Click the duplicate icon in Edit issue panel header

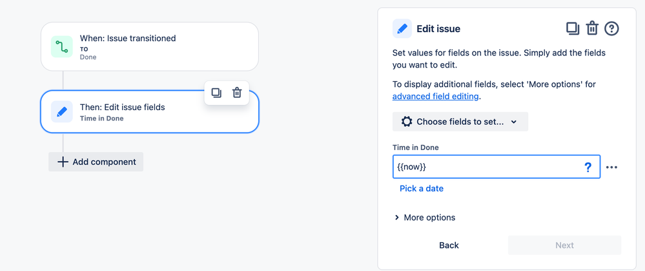click(573, 29)
